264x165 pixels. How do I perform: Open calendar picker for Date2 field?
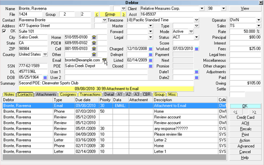(x=196, y=78)
